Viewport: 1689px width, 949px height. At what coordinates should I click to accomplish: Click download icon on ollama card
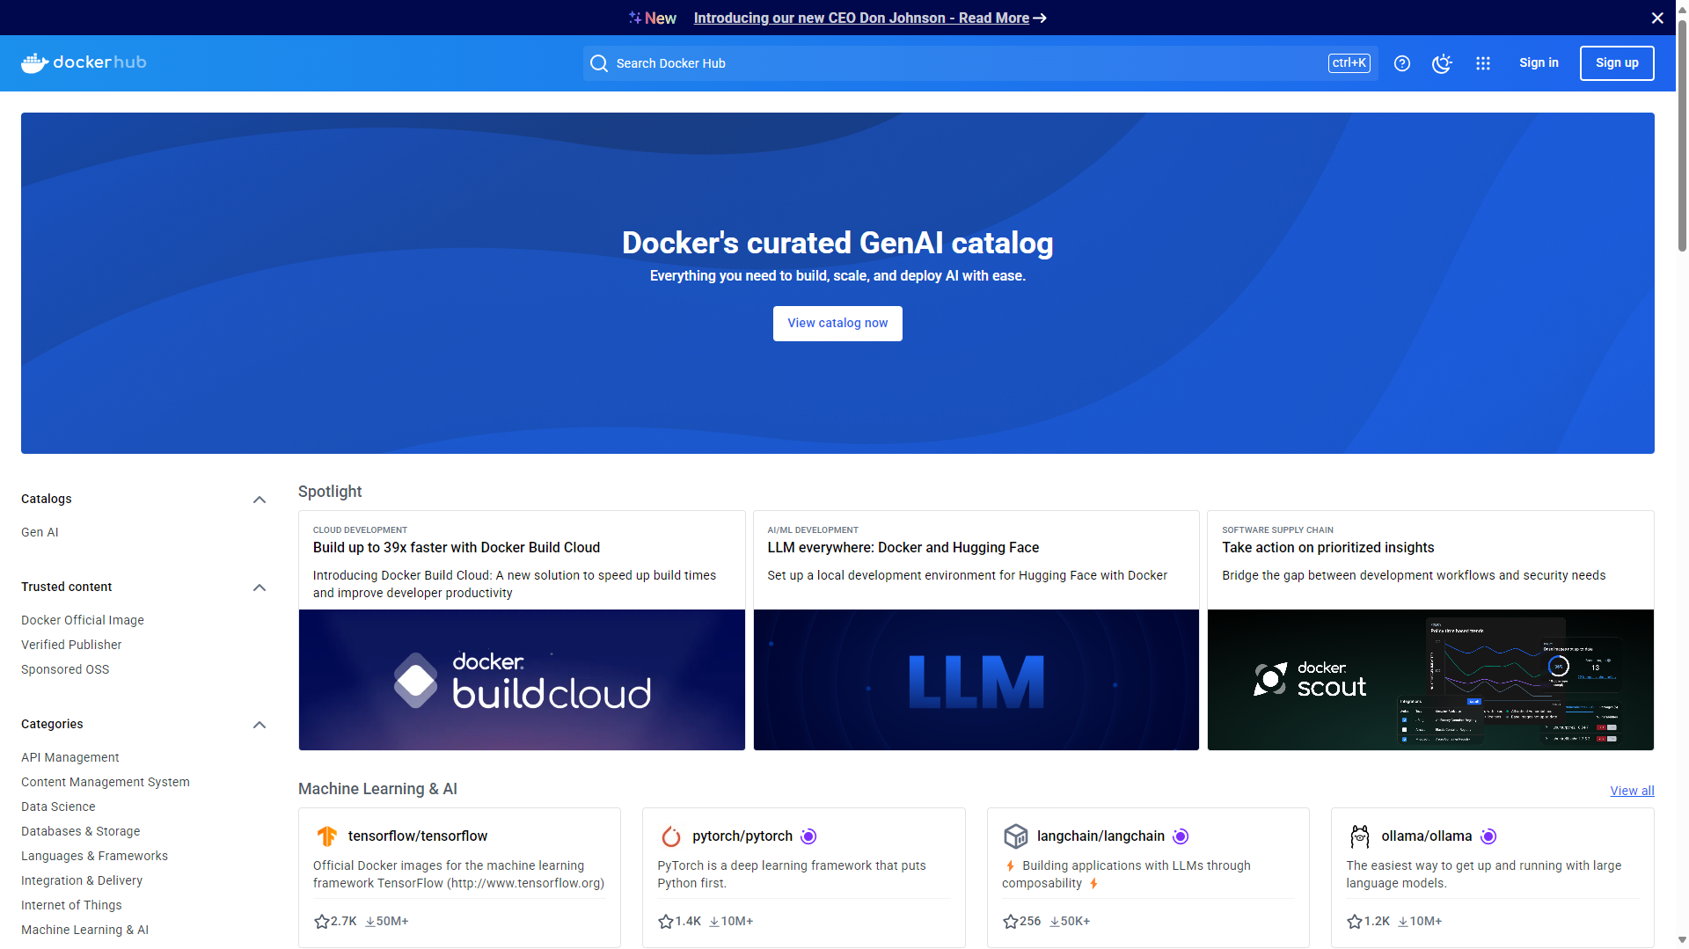[x=1403, y=922]
